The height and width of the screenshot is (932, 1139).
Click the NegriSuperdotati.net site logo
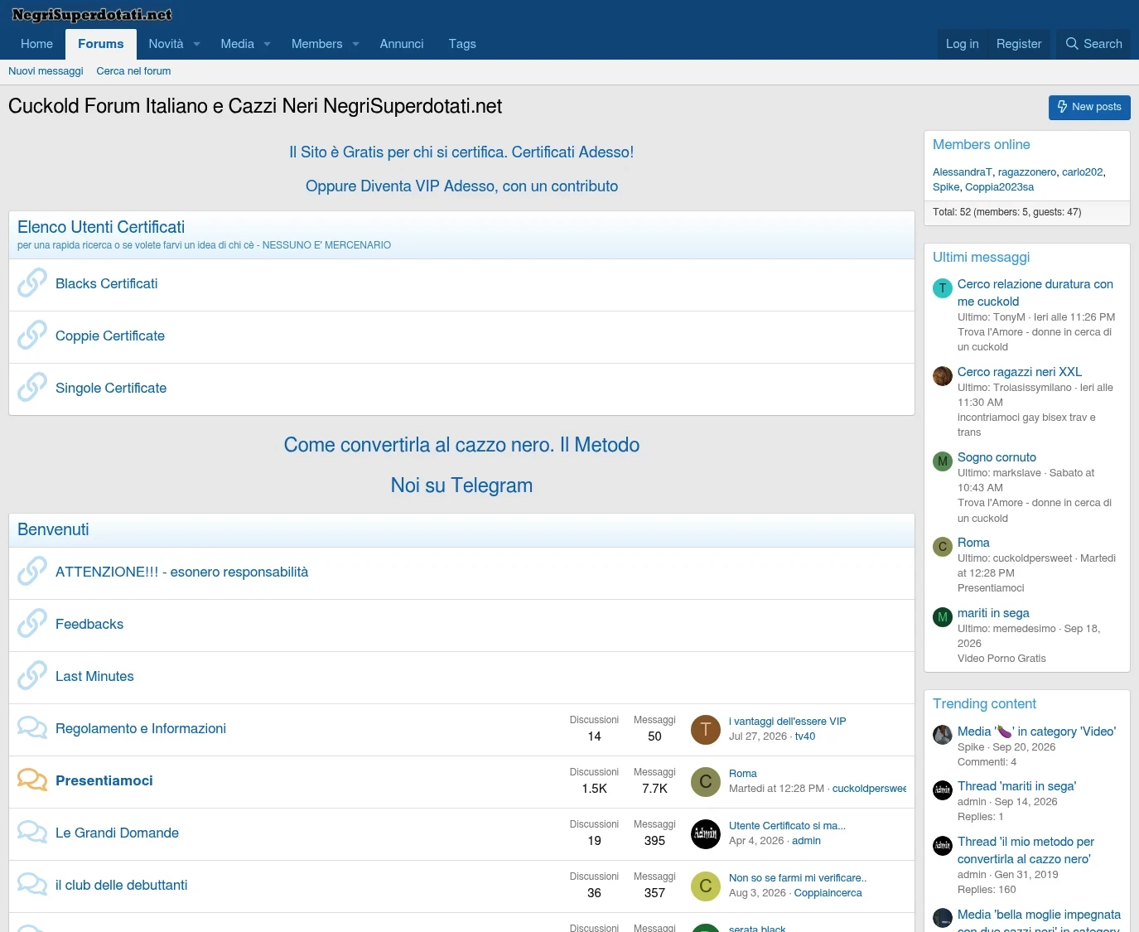92,15
